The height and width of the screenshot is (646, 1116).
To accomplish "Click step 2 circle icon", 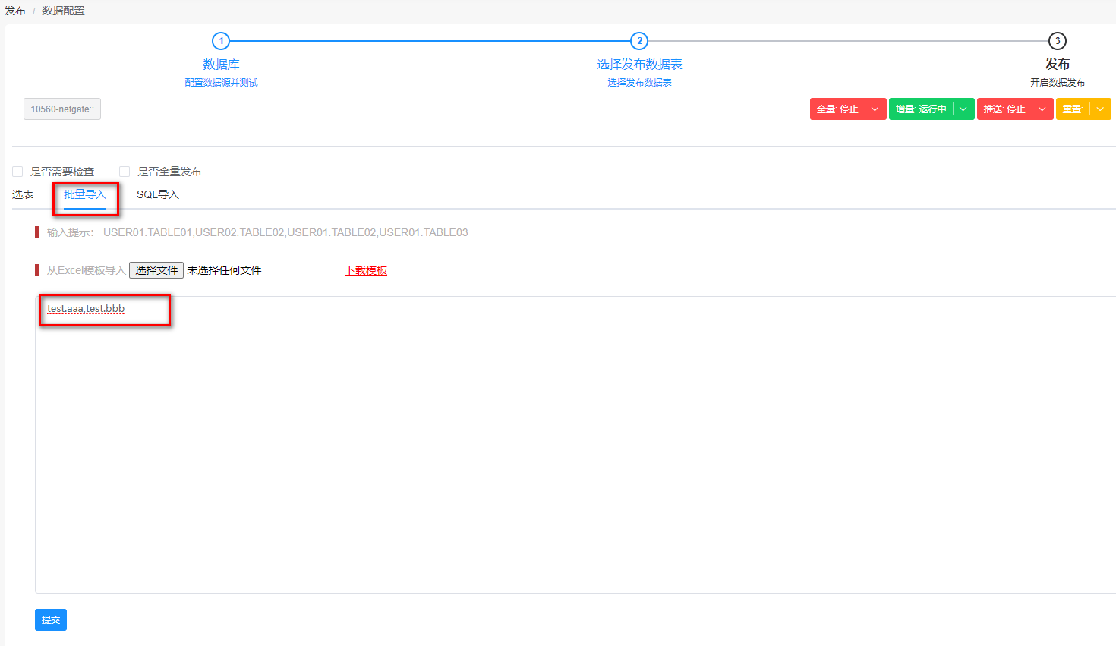I will (639, 41).
